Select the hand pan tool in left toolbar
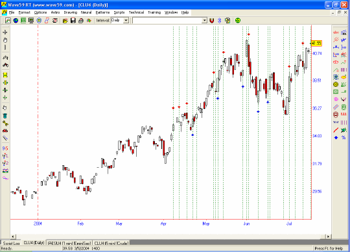The width and height of the screenshot is (350, 252). tap(5, 40)
